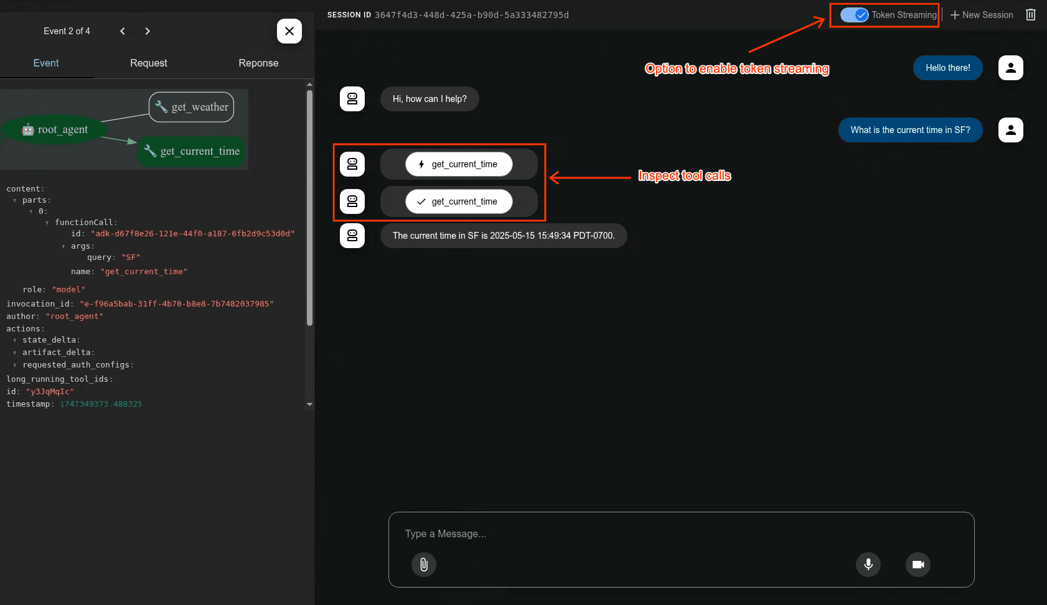Collapse the args section in the event details
This screenshot has height=605, width=1047.
point(63,246)
